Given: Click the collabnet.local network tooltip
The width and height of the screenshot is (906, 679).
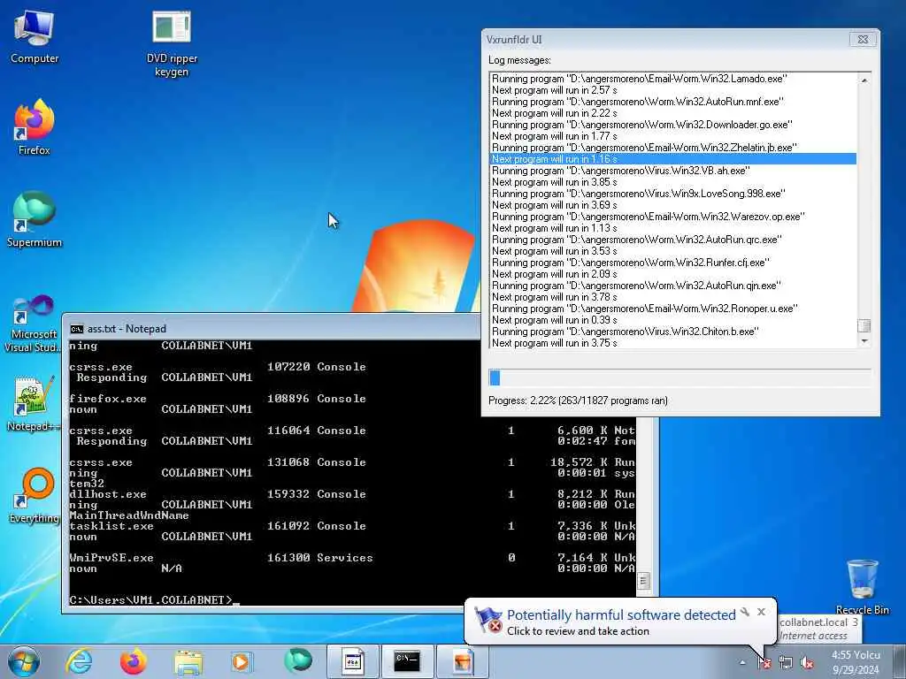Looking at the screenshot, I should (x=818, y=629).
